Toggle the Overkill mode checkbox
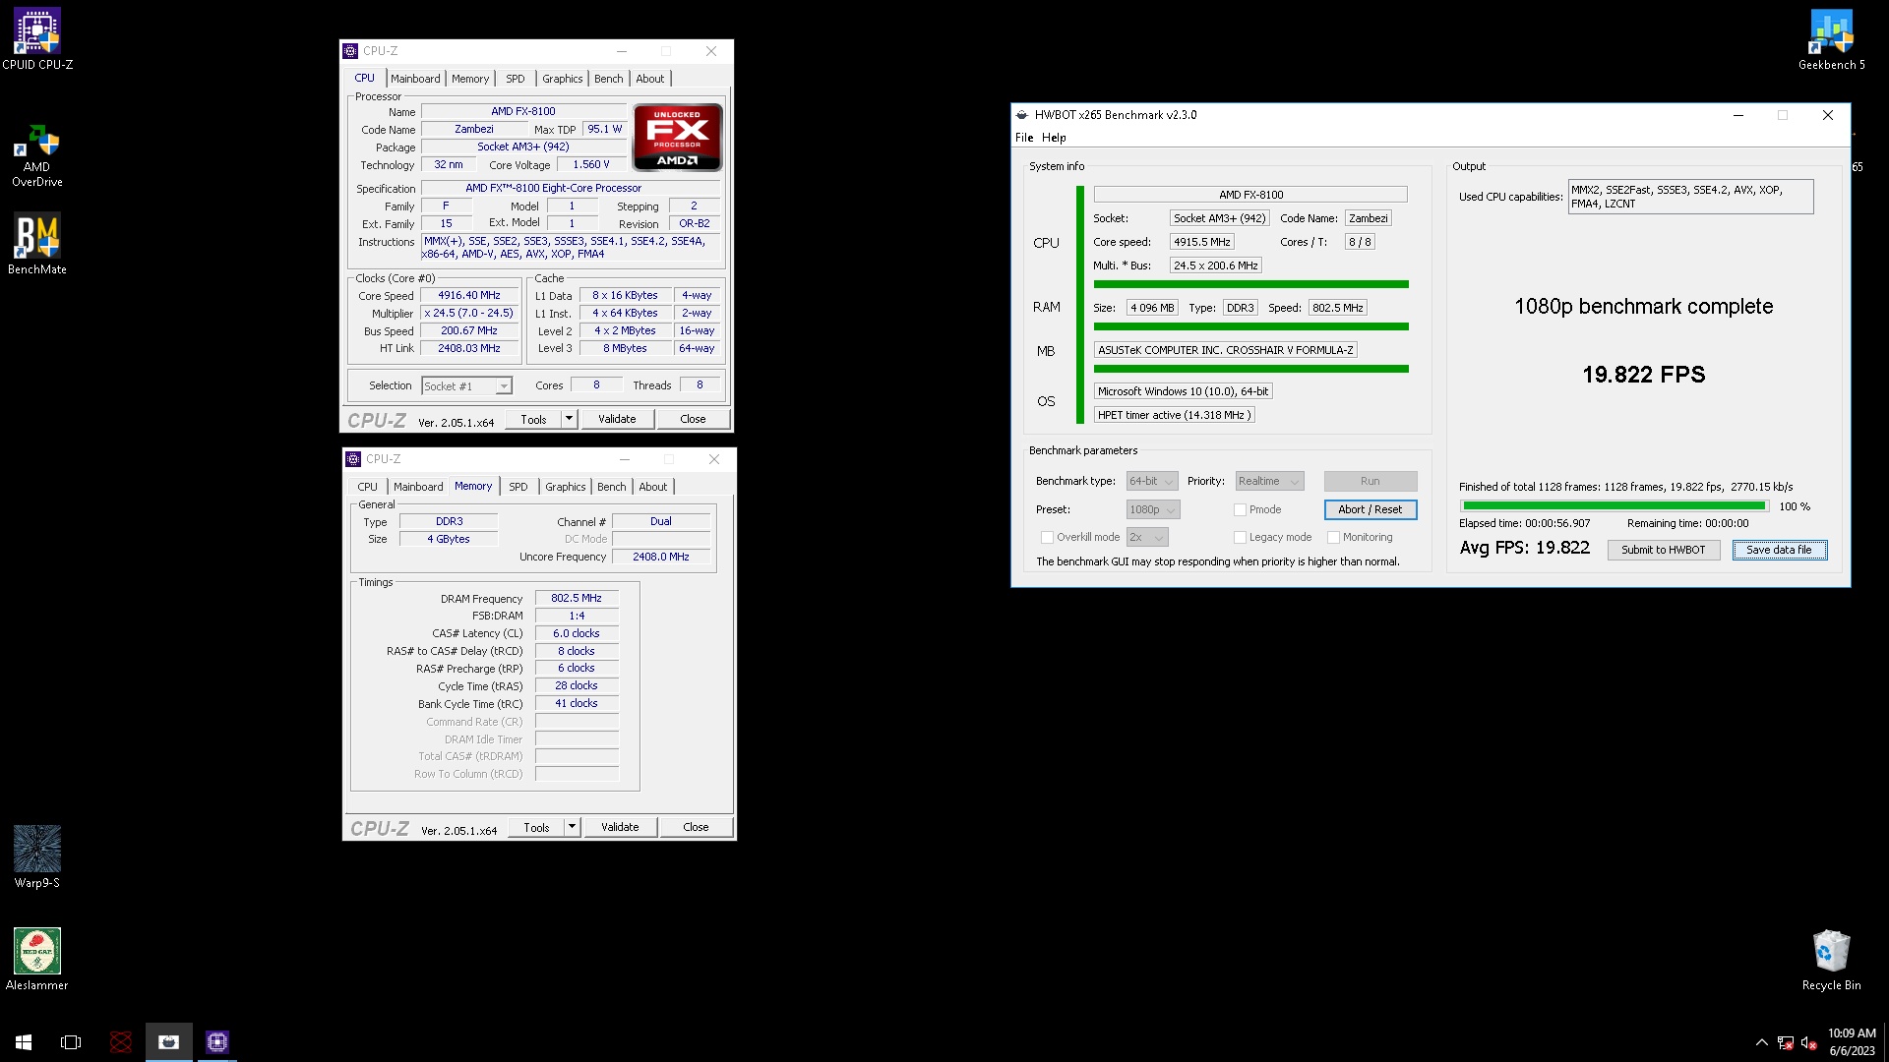 [x=1047, y=537]
